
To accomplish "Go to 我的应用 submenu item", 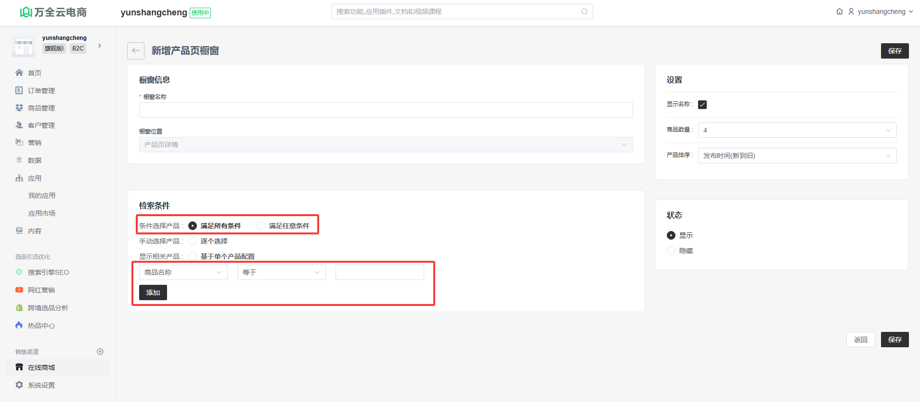I will 42,195.
